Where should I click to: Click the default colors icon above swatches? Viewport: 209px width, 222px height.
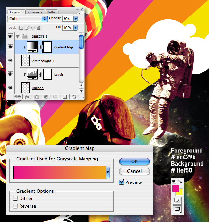pos(174,181)
